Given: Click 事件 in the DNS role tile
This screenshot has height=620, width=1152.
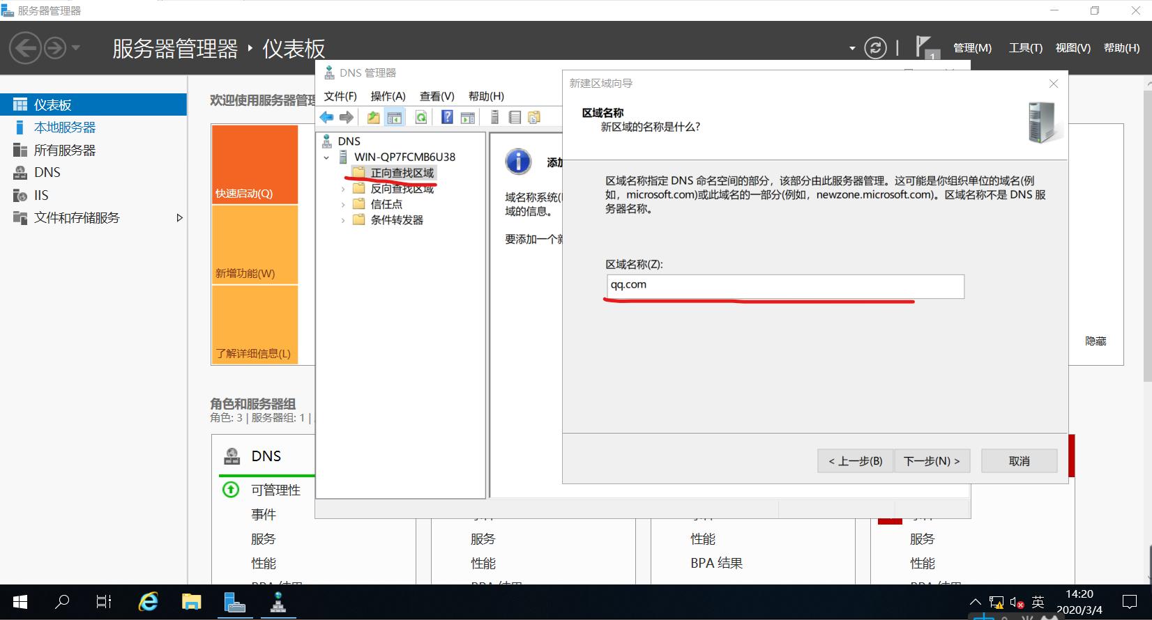Looking at the screenshot, I should click(264, 515).
